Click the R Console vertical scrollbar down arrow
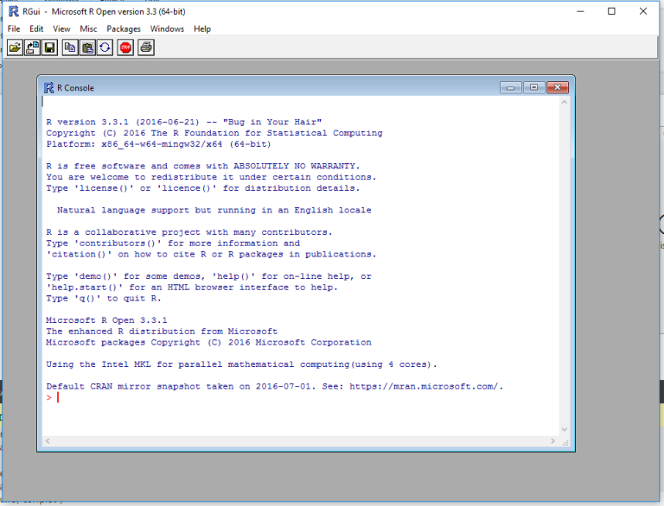664x506 pixels. 565,429
